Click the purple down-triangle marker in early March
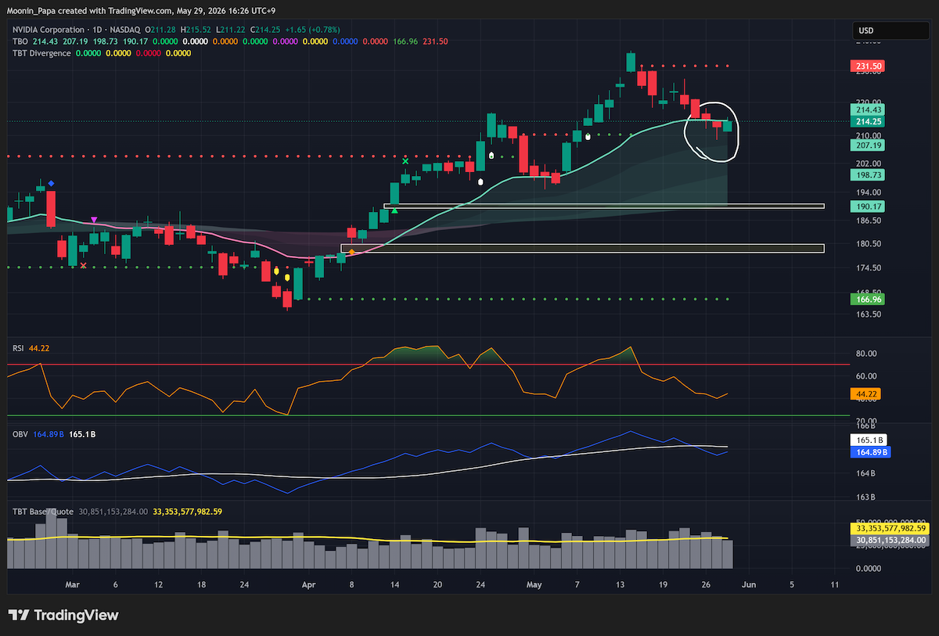The width and height of the screenshot is (939, 636). click(94, 220)
